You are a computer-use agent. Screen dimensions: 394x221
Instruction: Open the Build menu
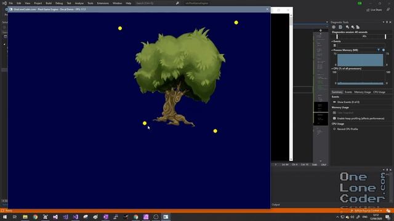pyautogui.click(x=49, y=3)
